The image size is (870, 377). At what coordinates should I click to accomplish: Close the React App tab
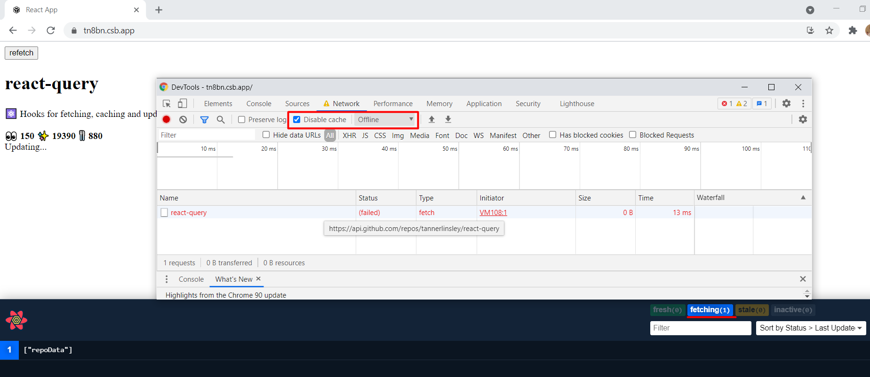(x=136, y=10)
